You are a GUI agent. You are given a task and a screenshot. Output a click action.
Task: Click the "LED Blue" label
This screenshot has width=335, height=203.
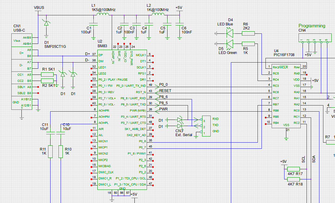click(225, 24)
